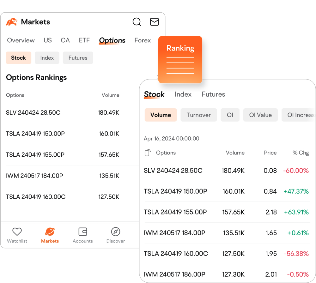Select the Watchlist heart icon
316x283 pixels.
[x=17, y=232]
